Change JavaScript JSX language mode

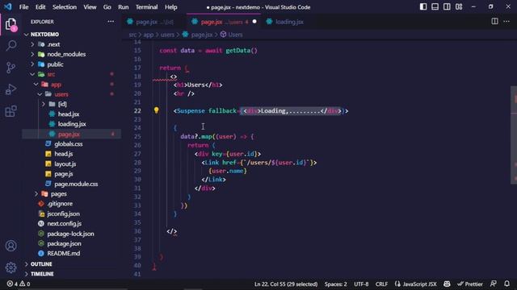click(x=419, y=284)
